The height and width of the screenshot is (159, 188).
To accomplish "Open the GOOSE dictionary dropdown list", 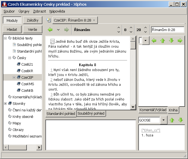I will 163,120.
